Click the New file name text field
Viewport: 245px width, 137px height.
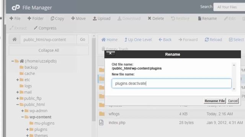coord(171,83)
